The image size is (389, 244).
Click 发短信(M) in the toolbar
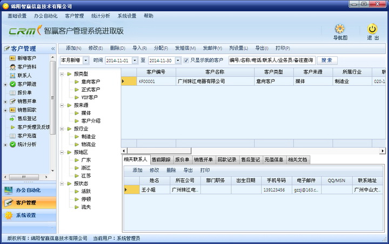pyautogui.click(x=185, y=48)
